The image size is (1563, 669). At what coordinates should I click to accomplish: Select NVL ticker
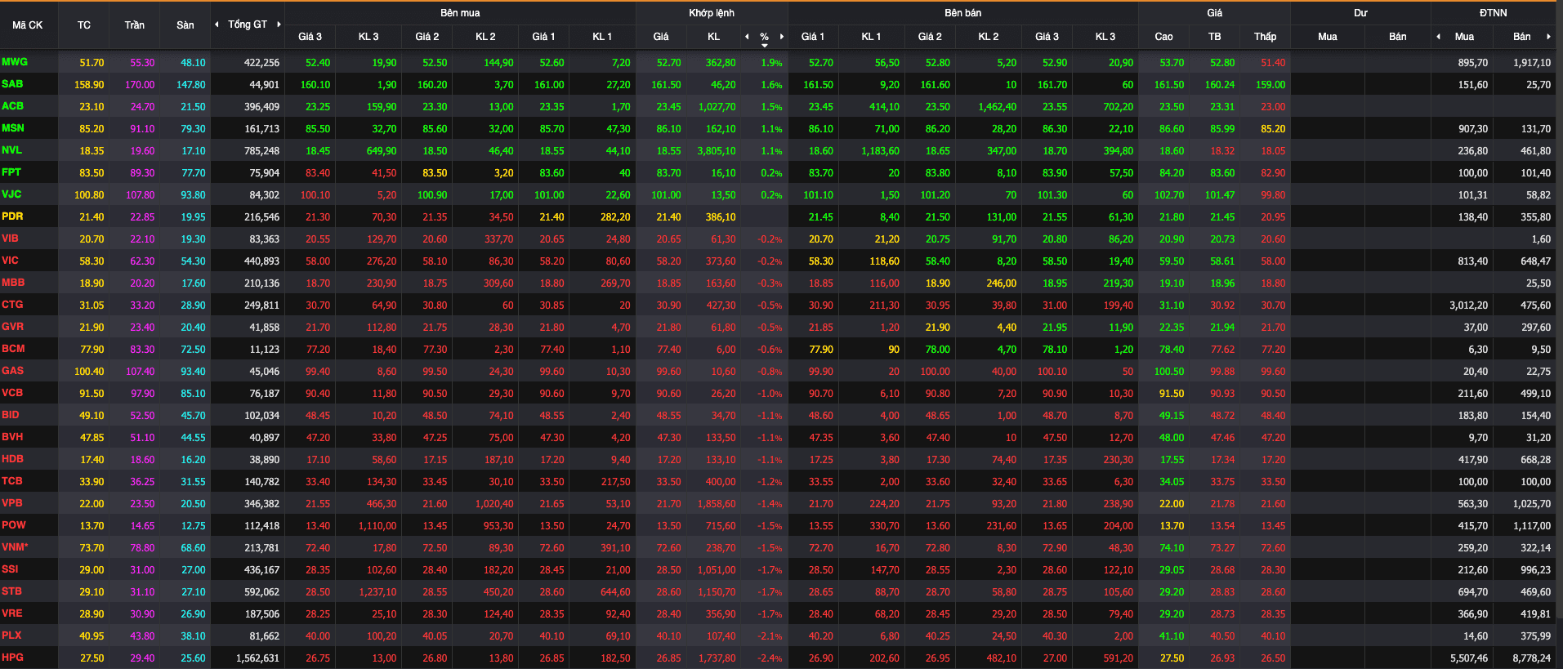11,150
